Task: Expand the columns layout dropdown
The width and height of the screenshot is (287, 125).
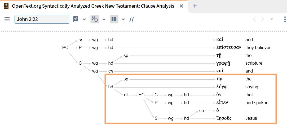Action: pos(123,19)
